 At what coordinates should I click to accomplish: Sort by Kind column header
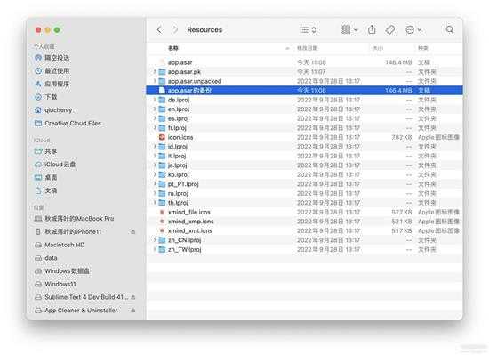[423, 48]
